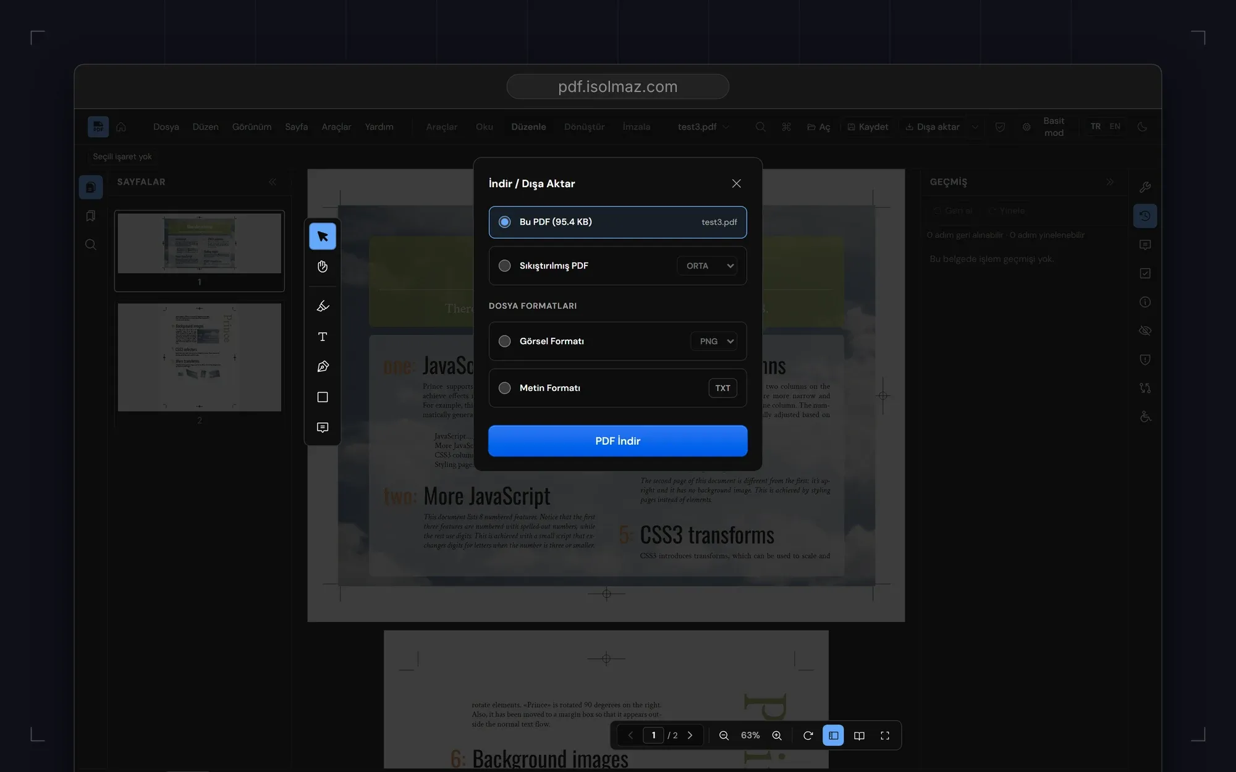The width and height of the screenshot is (1236, 772).
Task: Open the history panel icon
Action: pos(1145,216)
